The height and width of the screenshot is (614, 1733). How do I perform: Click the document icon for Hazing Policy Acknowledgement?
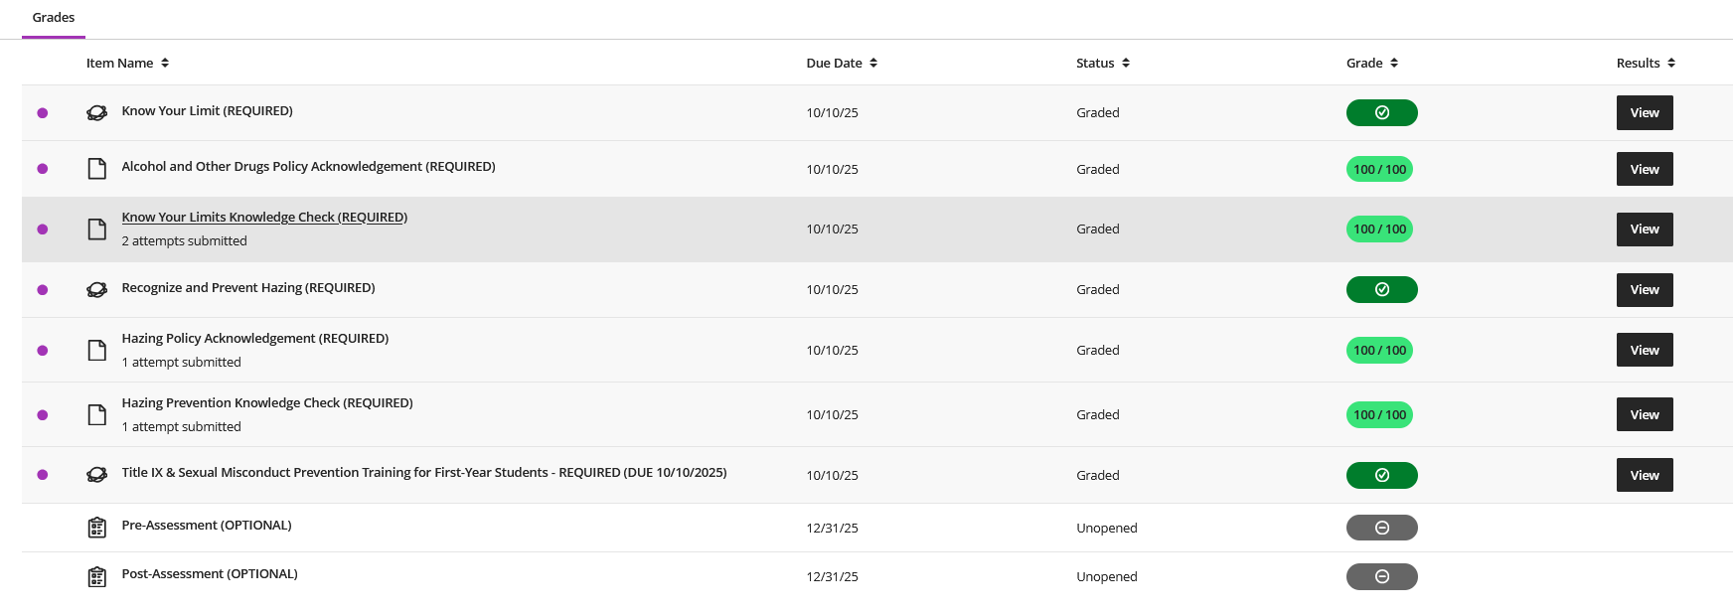[96, 350]
